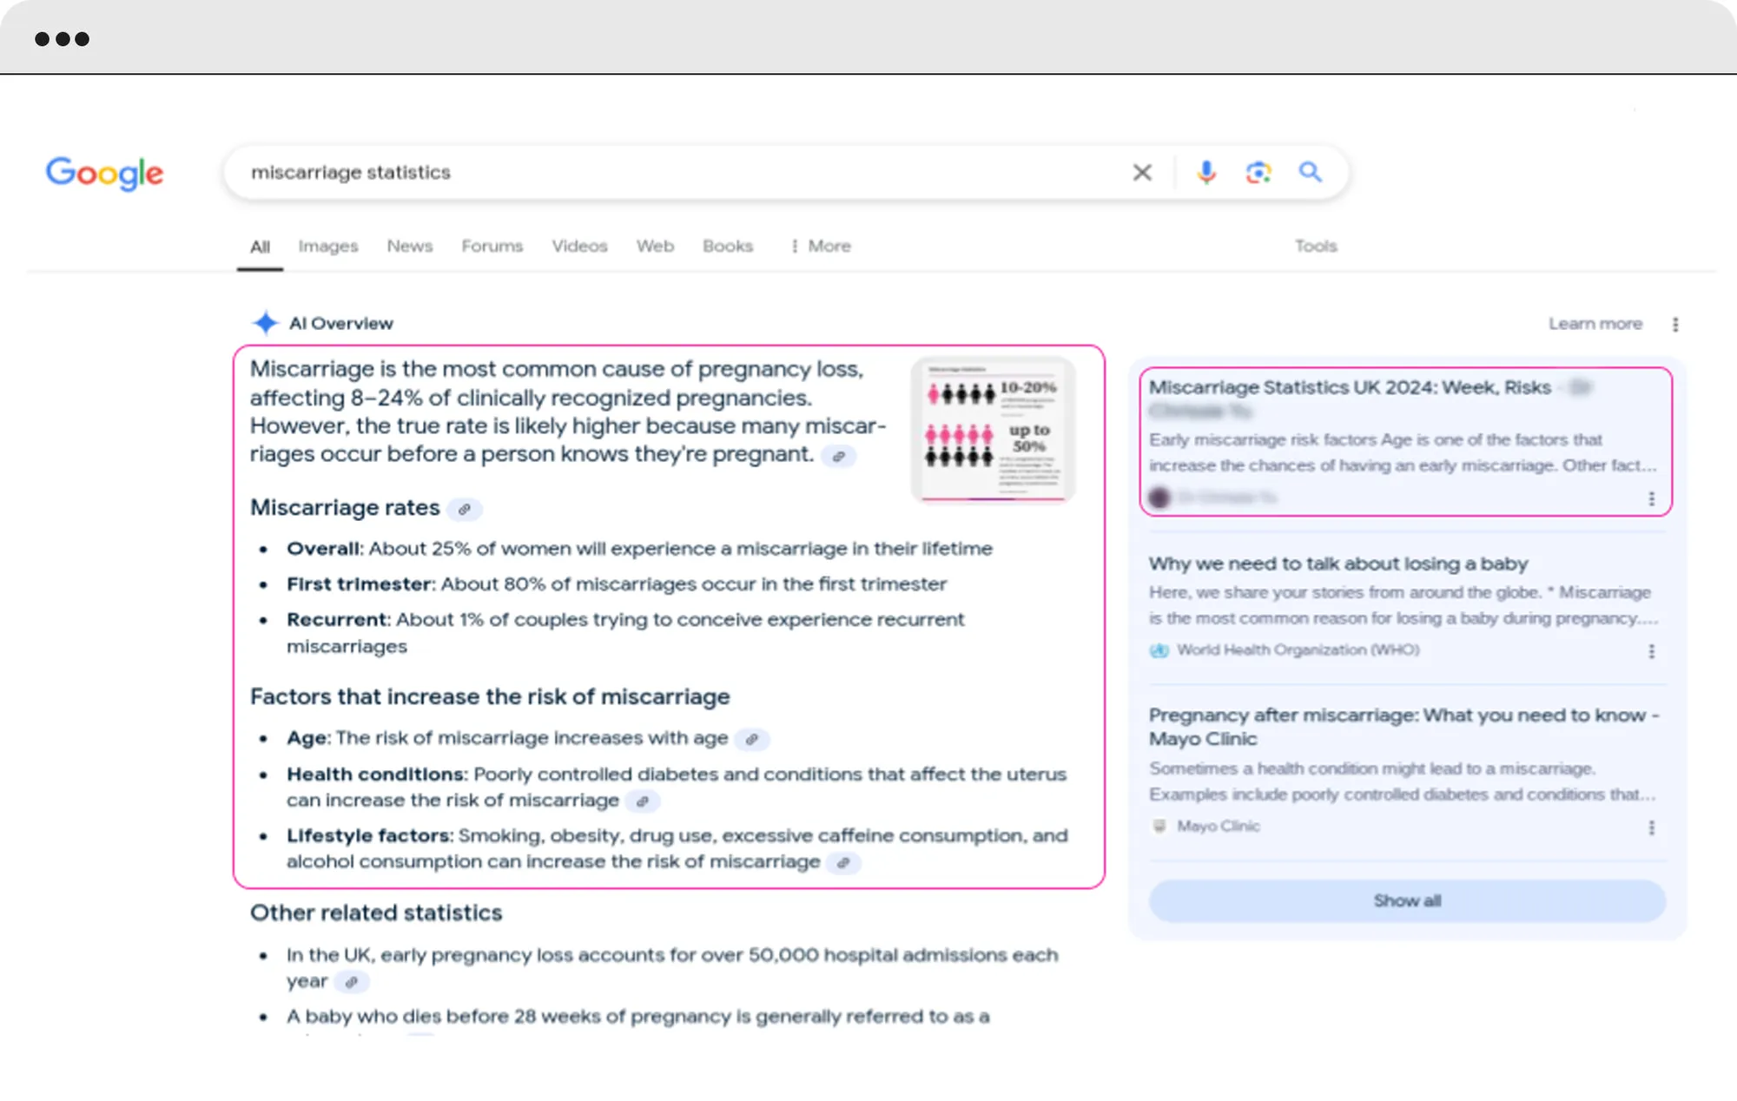Click the miscarriage infographic thumbnail
This screenshot has width=1737, height=1101.
993,430
